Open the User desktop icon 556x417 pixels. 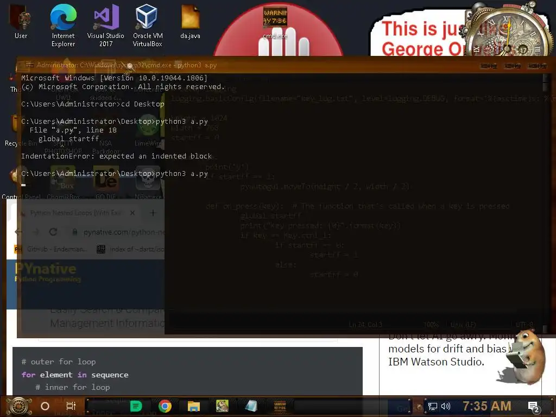(21, 22)
